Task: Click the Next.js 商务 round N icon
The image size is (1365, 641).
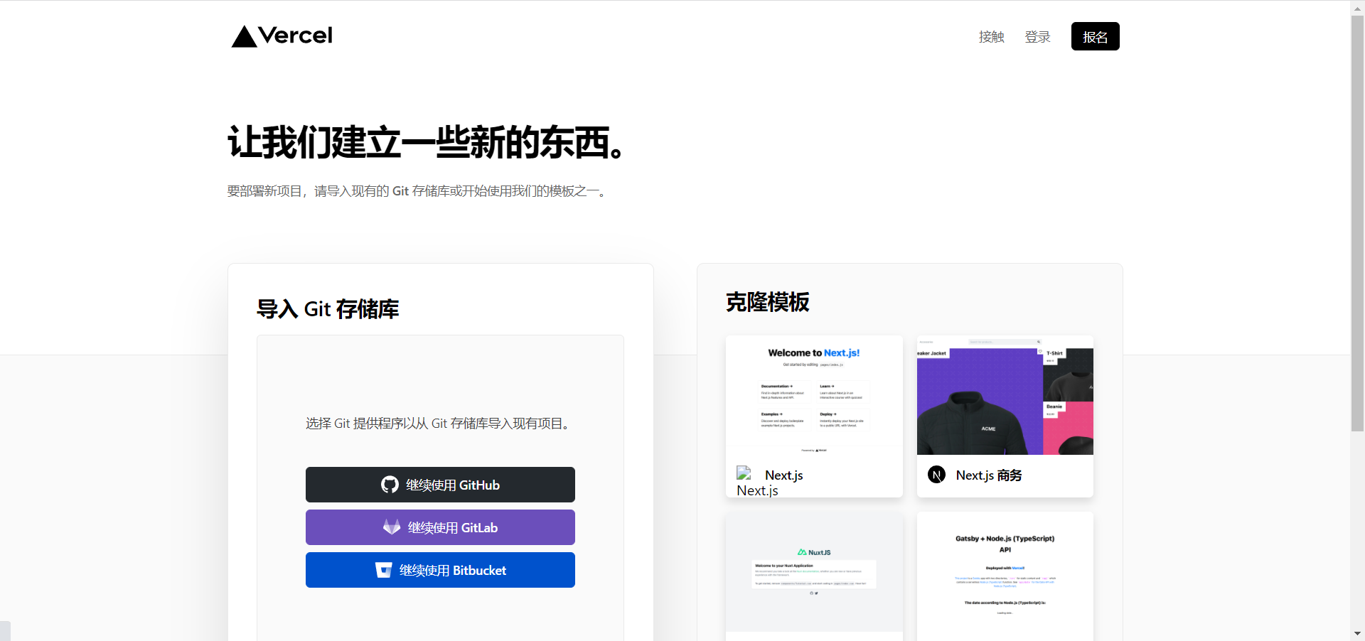Action: tap(937, 475)
